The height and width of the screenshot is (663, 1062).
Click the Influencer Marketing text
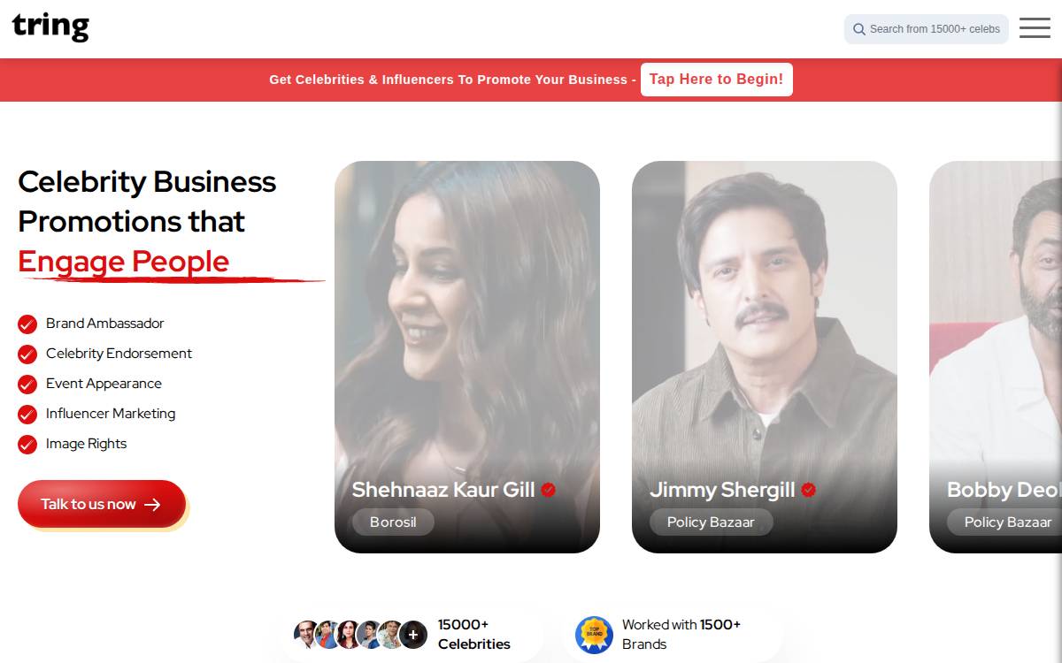click(x=111, y=414)
